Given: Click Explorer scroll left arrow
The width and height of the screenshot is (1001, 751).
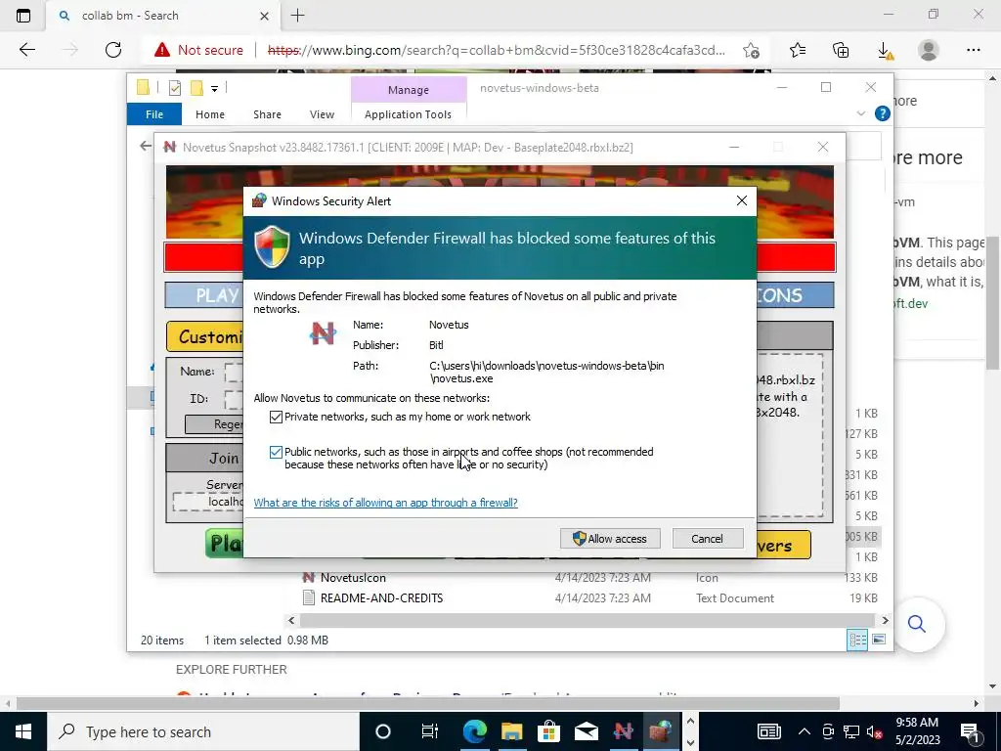Looking at the screenshot, I should click(291, 620).
